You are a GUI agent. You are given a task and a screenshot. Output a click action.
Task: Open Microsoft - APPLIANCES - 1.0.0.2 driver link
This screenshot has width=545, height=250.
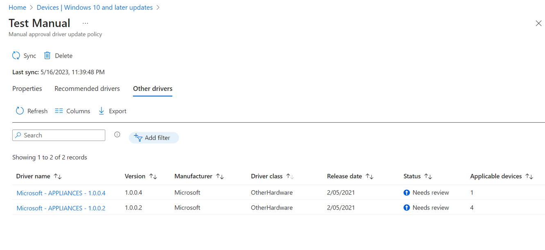61,208
